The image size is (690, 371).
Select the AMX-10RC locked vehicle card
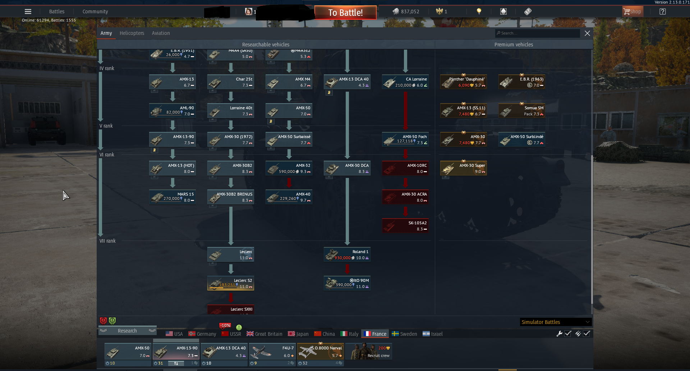coord(405,168)
